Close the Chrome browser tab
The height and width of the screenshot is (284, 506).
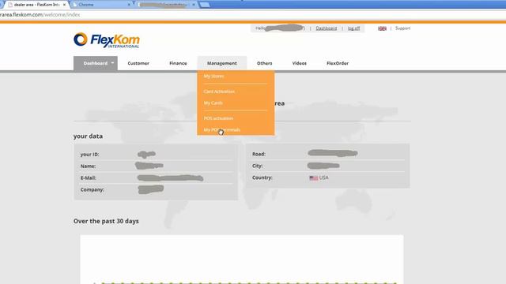pyautogui.click(x=129, y=5)
